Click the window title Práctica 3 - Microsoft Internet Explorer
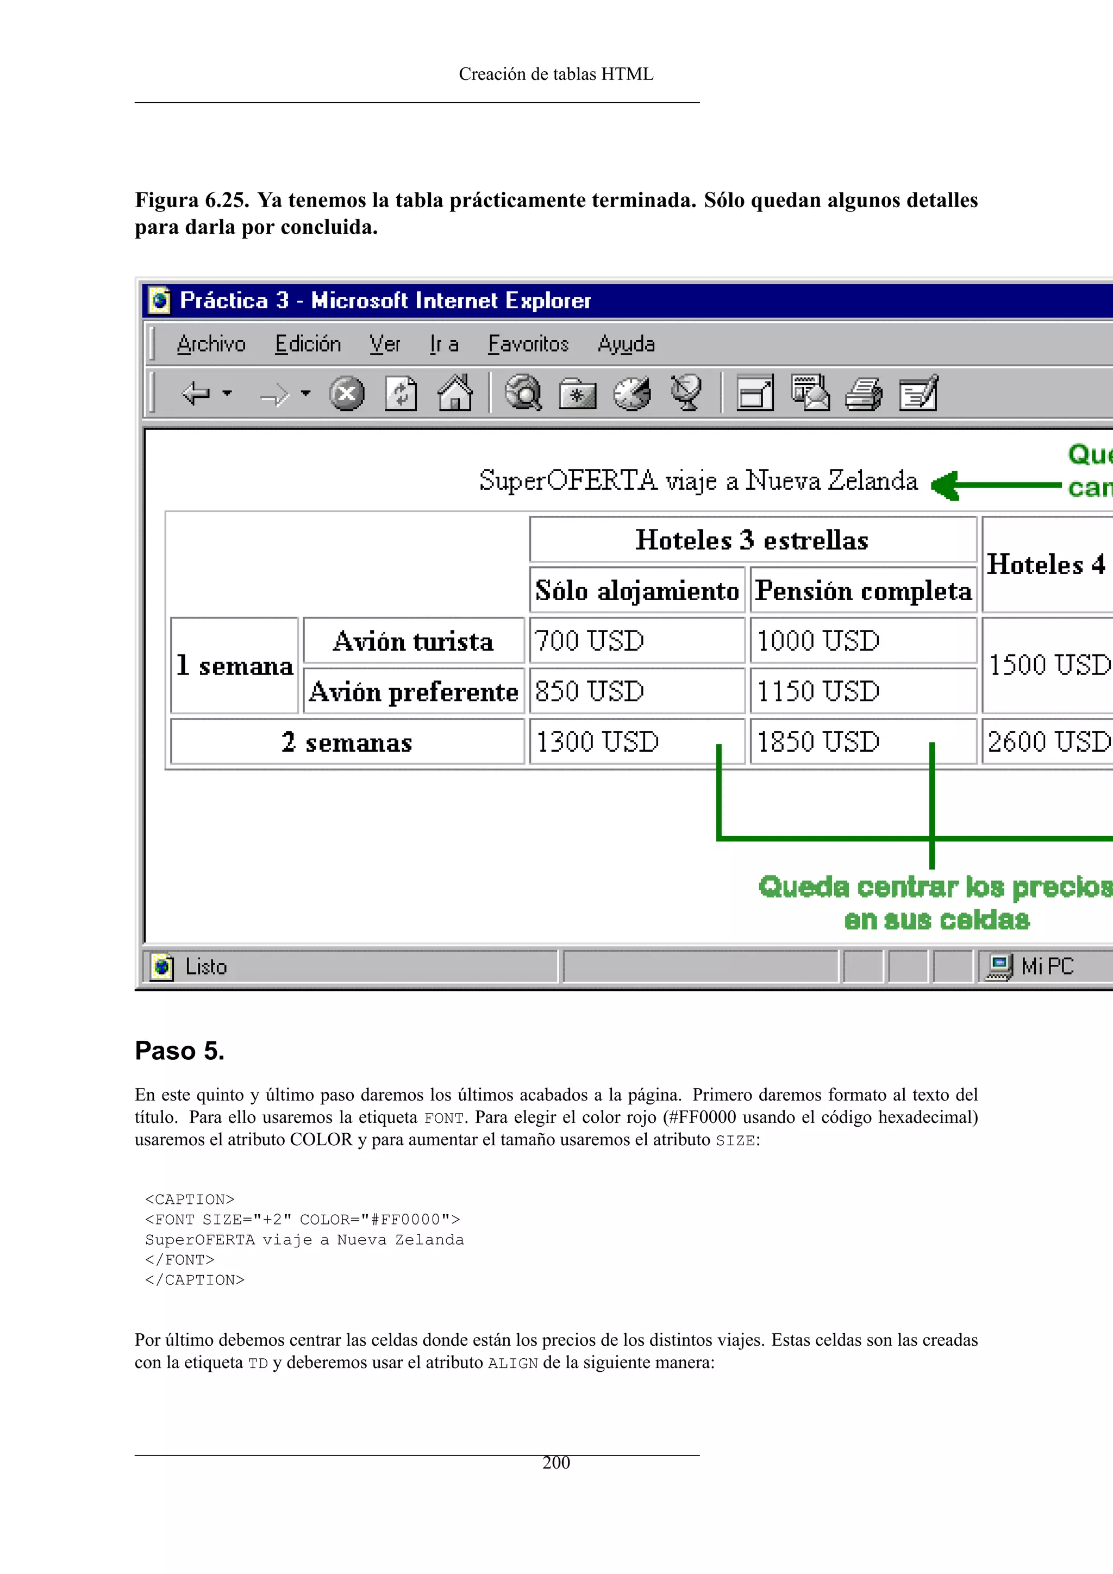1113x1574 pixels. pos(385,300)
